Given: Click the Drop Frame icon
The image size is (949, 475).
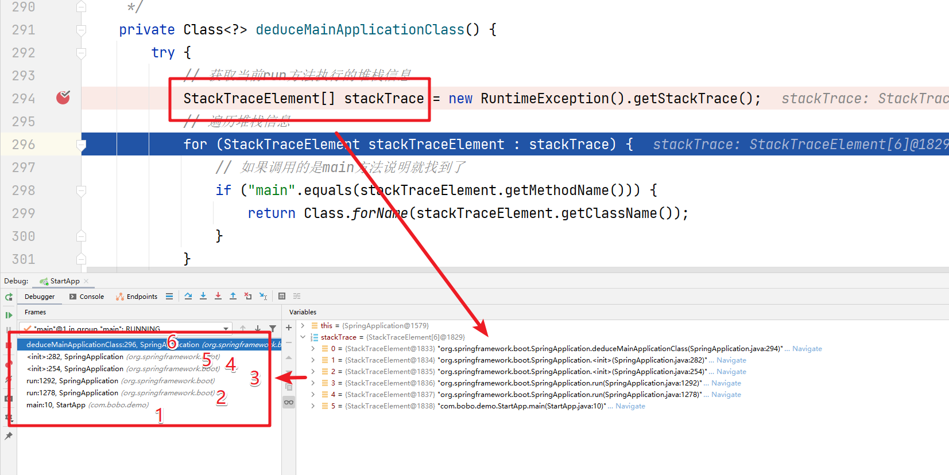Looking at the screenshot, I should click(248, 296).
